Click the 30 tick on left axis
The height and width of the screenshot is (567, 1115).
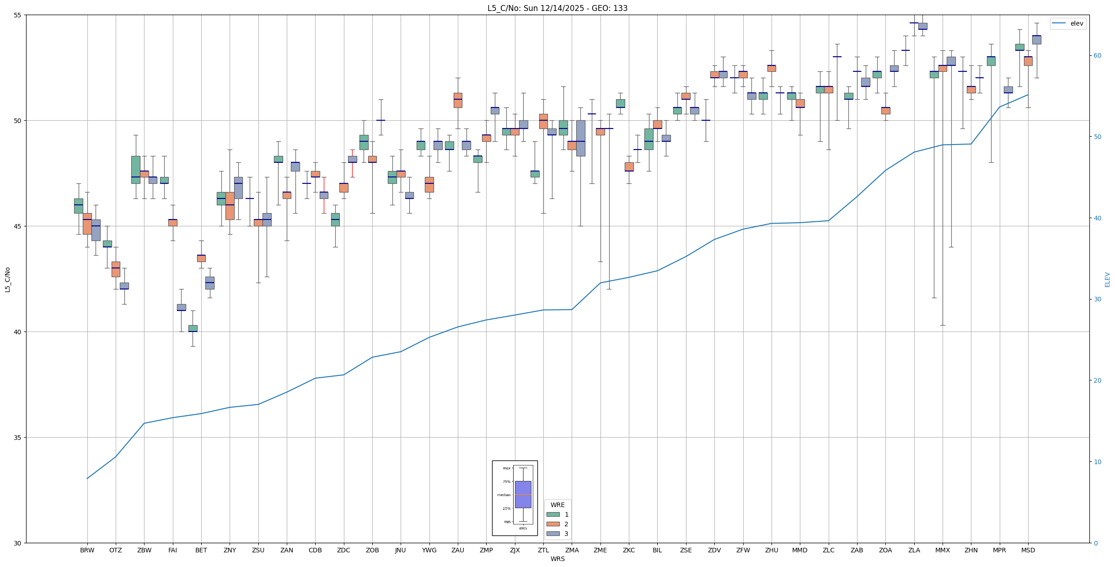click(x=18, y=543)
